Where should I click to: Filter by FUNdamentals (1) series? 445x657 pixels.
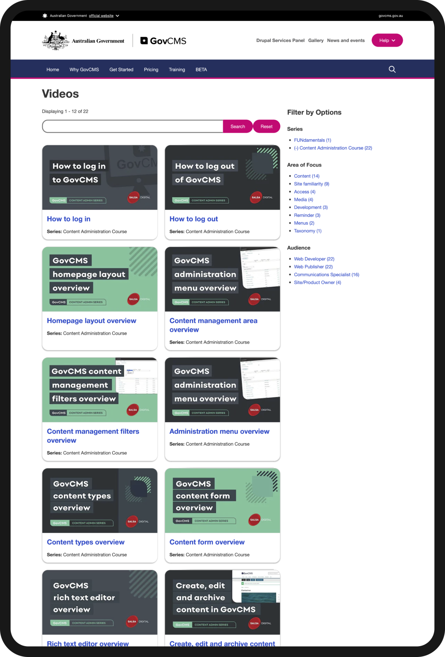313,140
